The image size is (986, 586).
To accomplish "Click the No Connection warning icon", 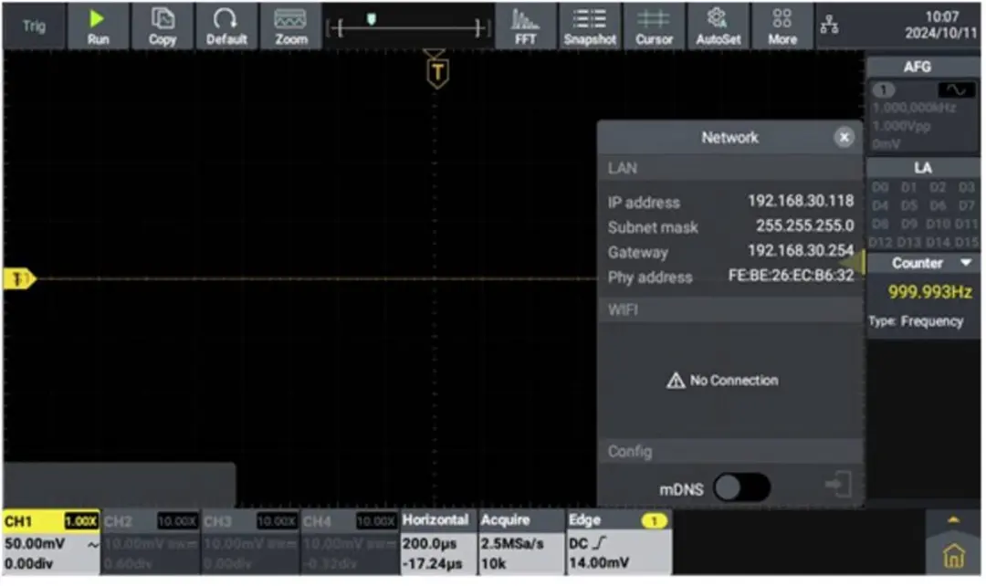I will tap(675, 381).
